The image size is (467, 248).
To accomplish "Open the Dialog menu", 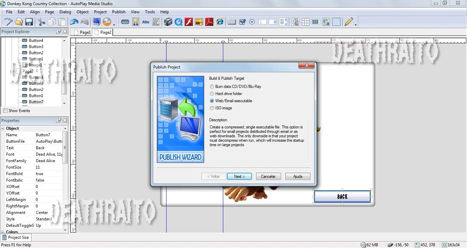I will (x=65, y=12).
